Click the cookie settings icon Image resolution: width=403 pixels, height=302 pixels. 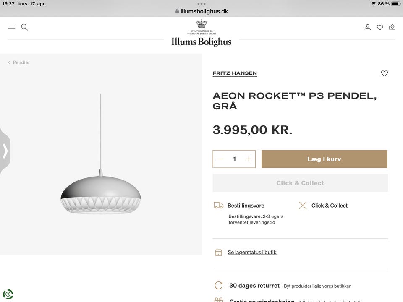coord(8,294)
